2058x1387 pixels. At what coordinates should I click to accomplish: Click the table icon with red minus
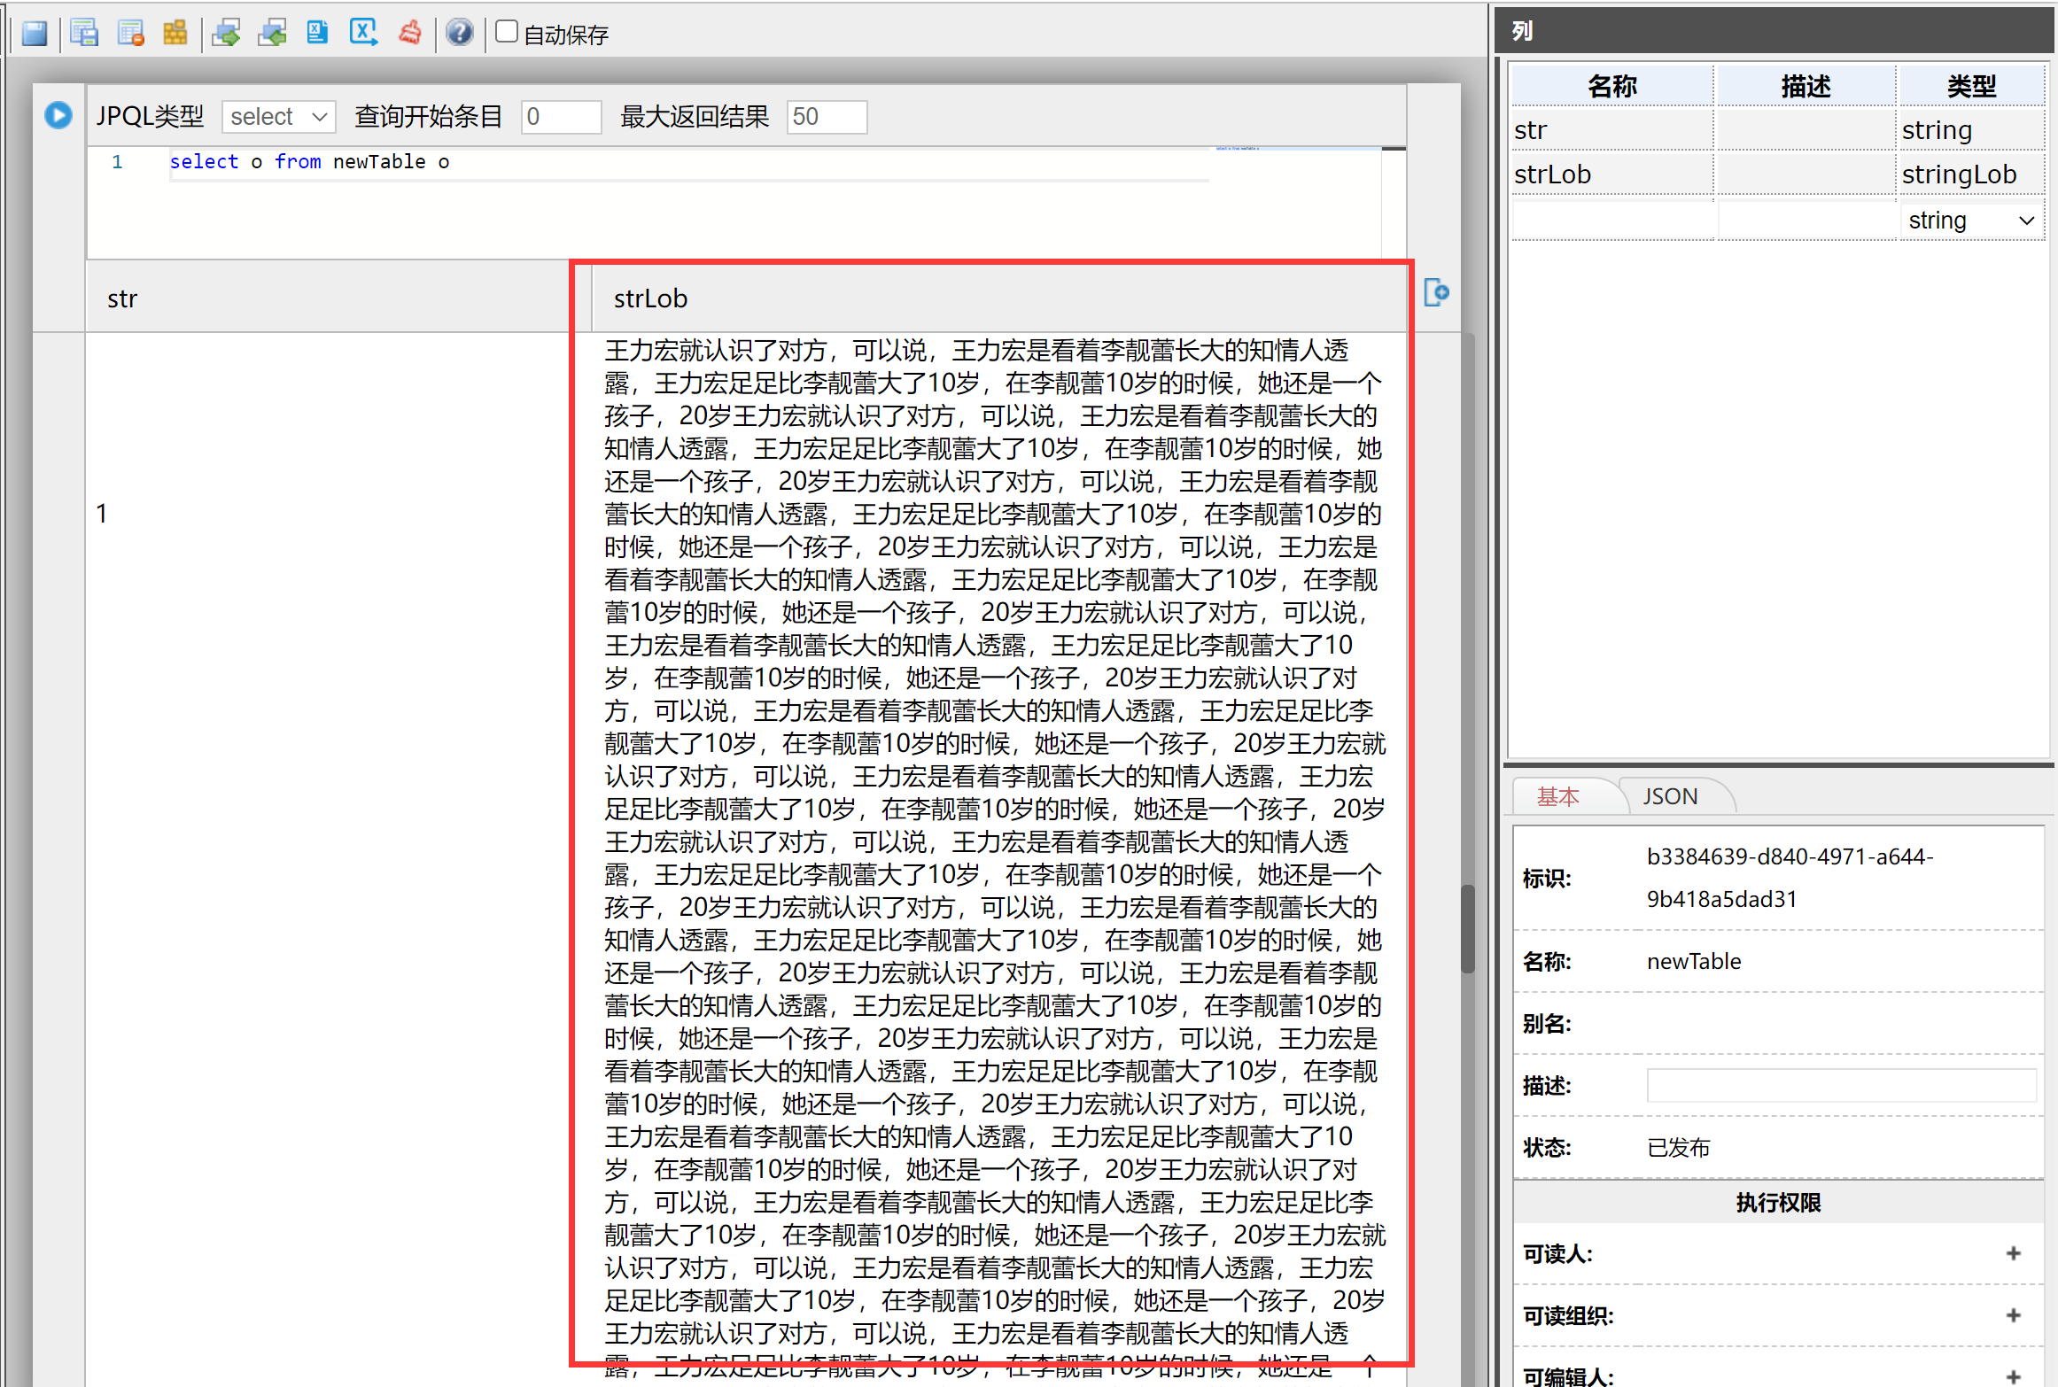click(130, 34)
